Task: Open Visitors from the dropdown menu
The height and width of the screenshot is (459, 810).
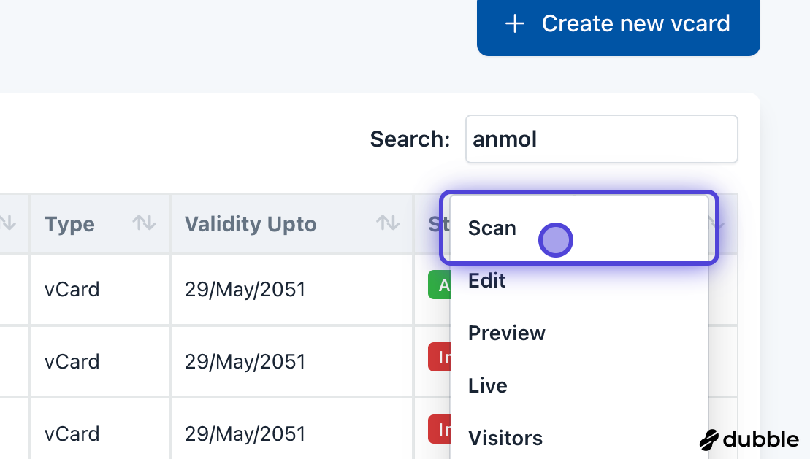Action: 505,439
